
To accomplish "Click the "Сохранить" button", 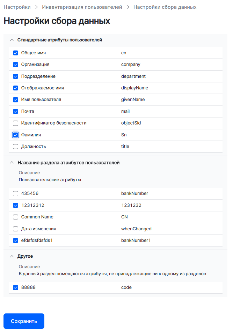I will 24,321.
